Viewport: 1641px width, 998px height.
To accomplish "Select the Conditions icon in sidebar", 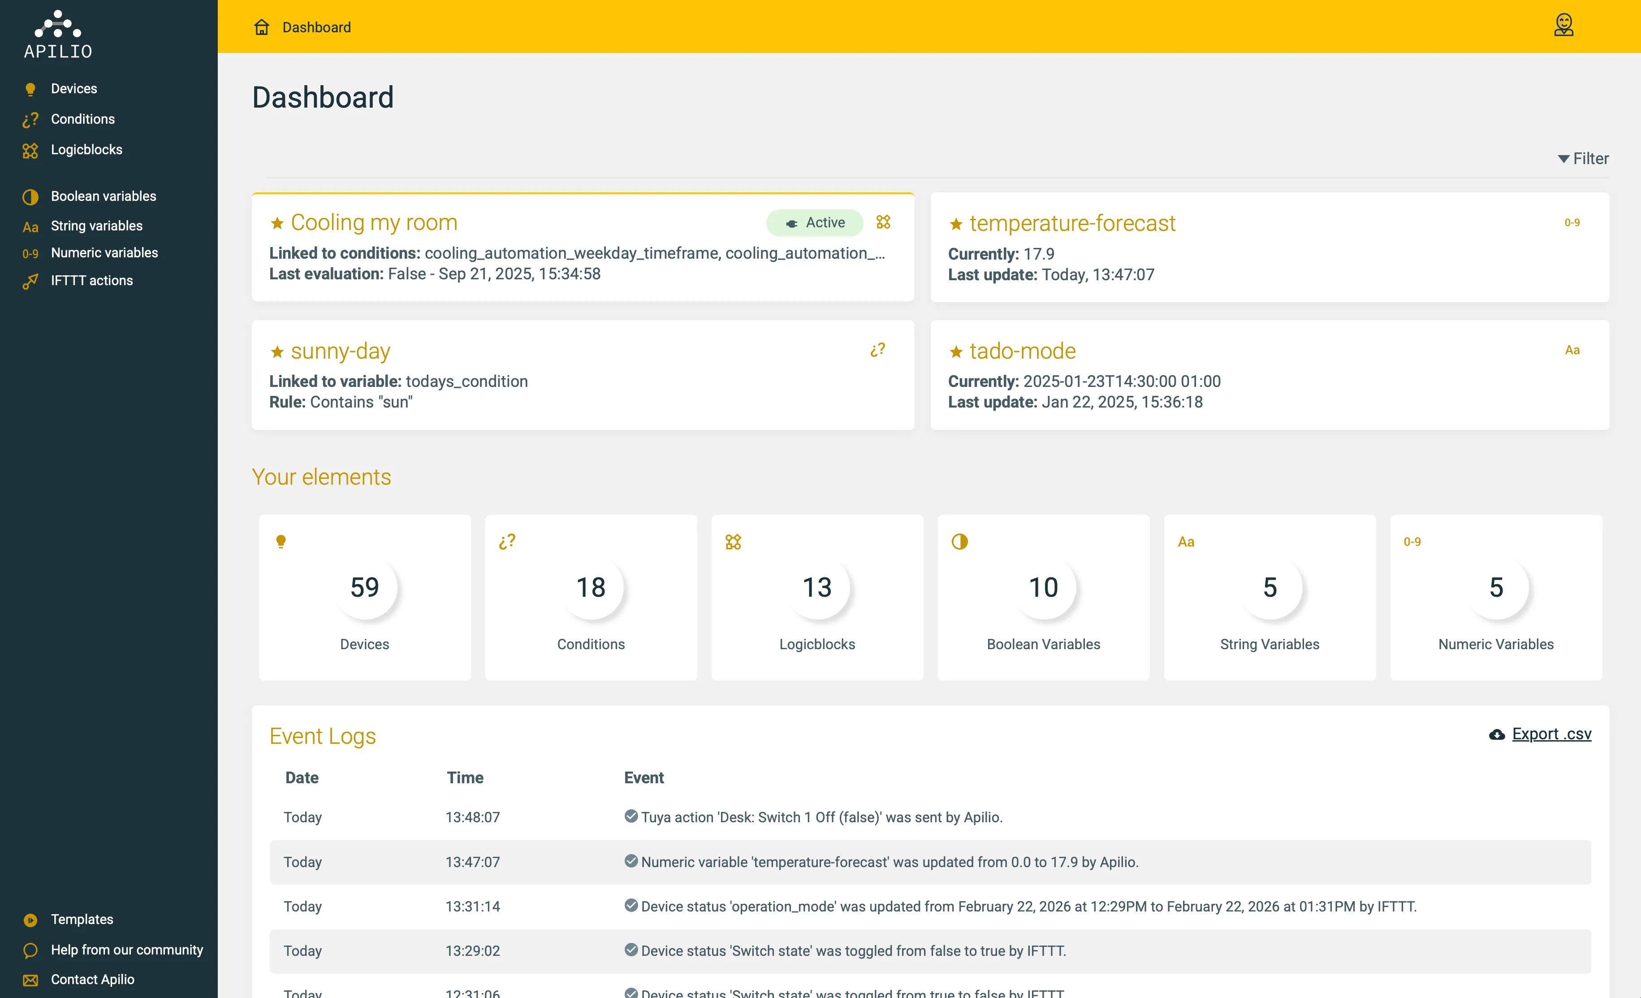I will click(x=30, y=120).
